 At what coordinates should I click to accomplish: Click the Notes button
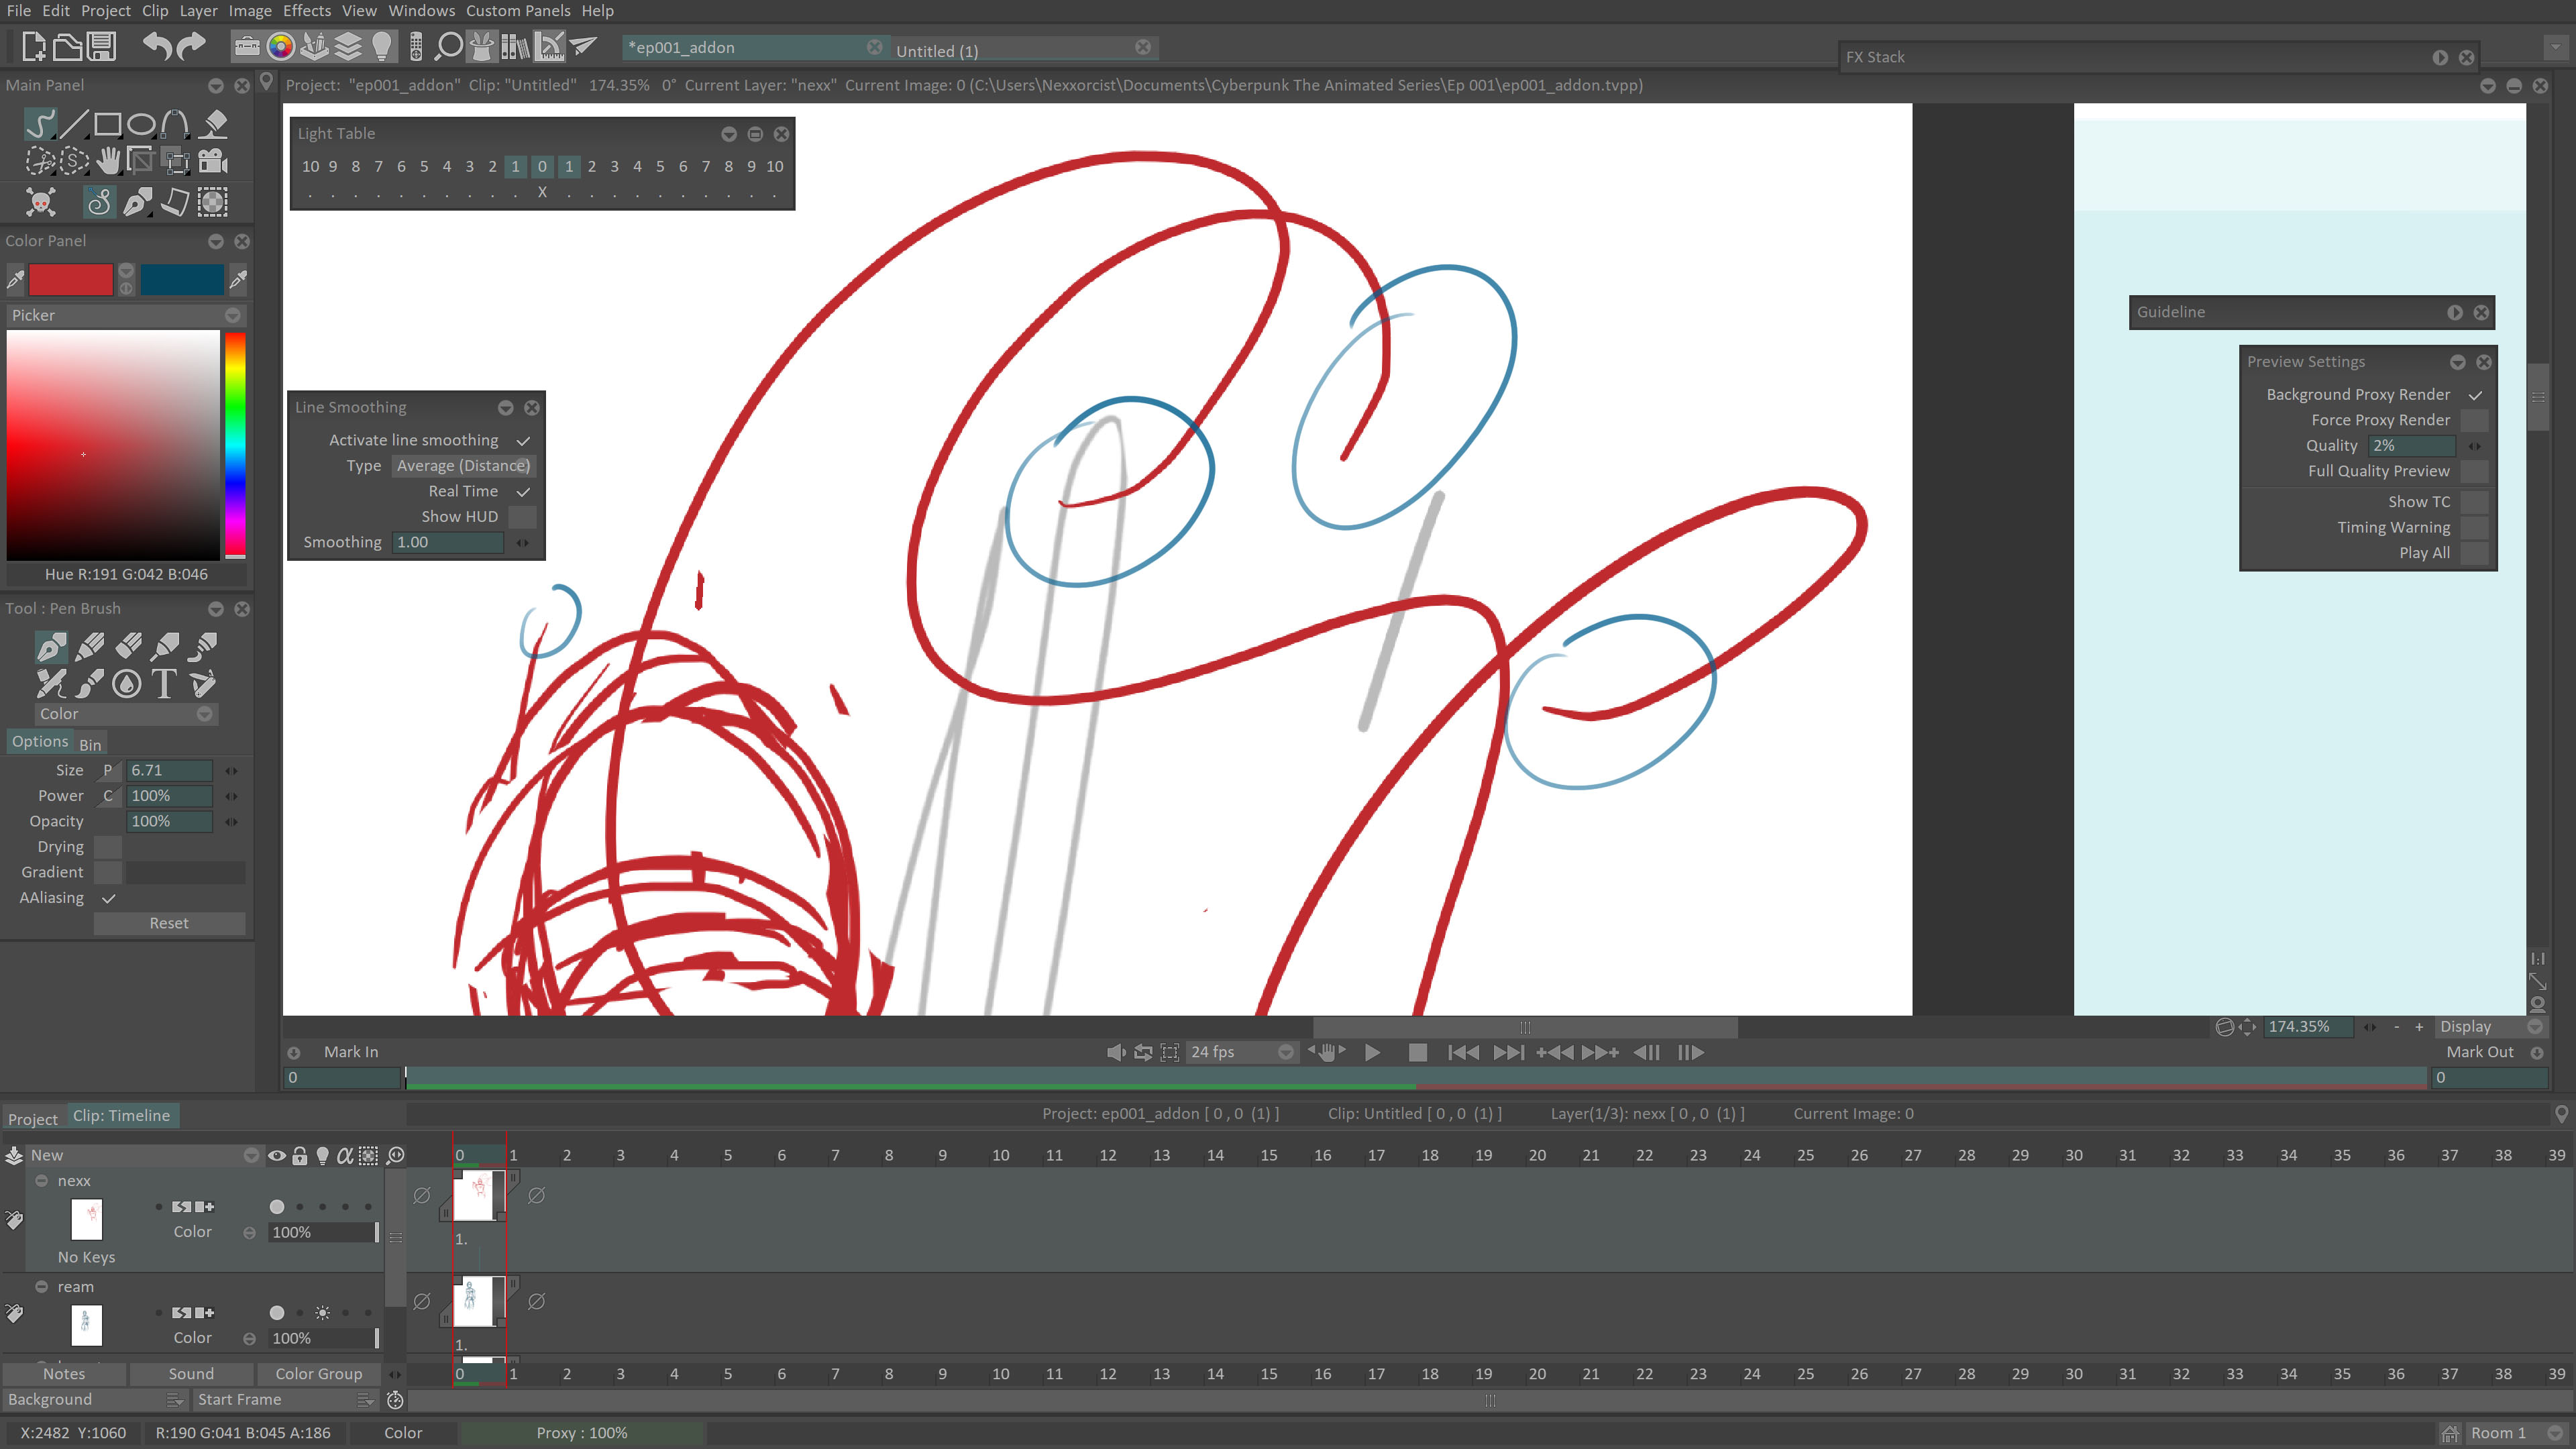tap(64, 1374)
